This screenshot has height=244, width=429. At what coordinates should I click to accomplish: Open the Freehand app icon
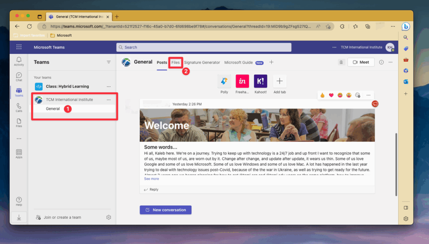[242, 81]
